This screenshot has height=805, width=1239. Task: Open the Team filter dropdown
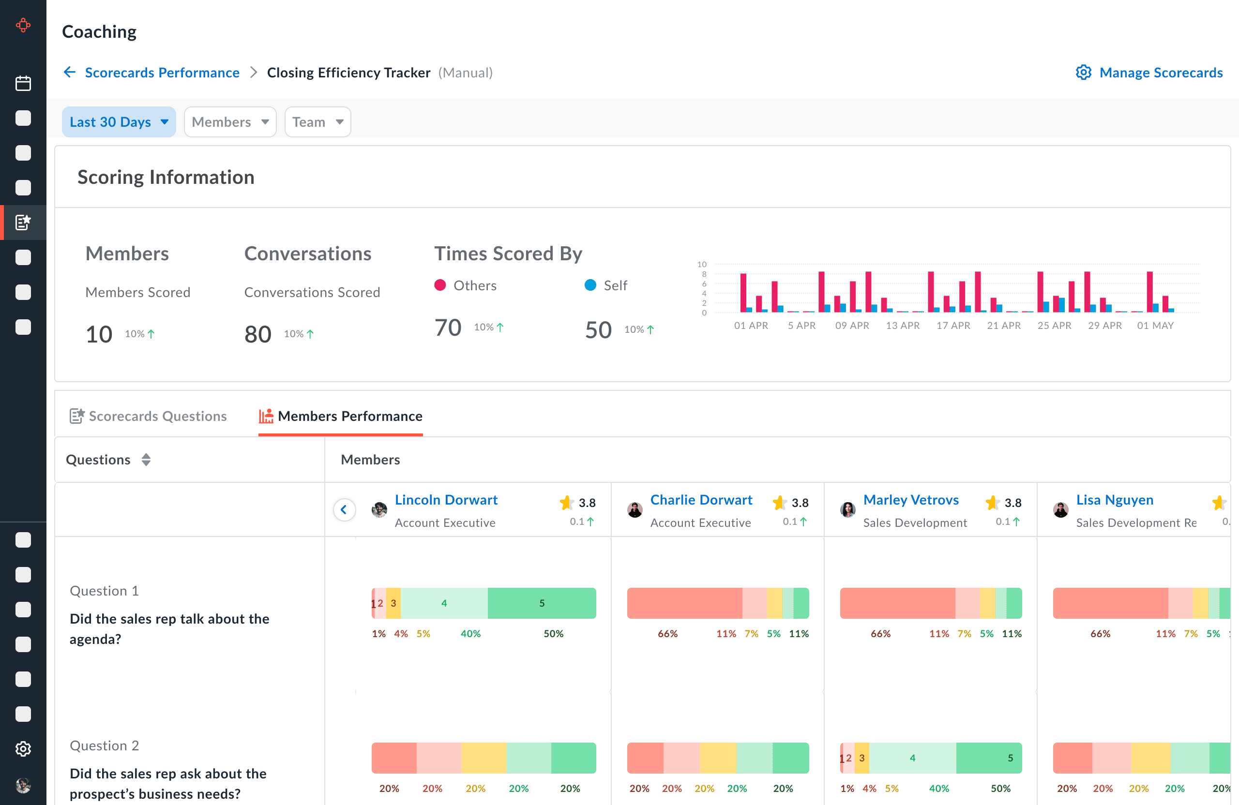pyautogui.click(x=317, y=122)
